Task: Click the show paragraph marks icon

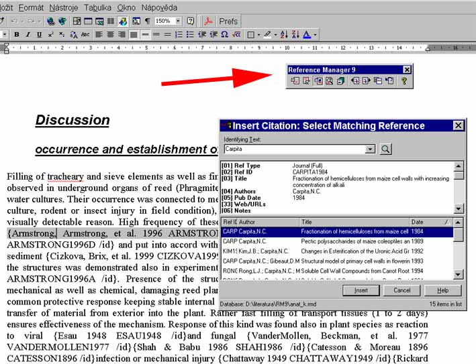Action: [x=148, y=21]
